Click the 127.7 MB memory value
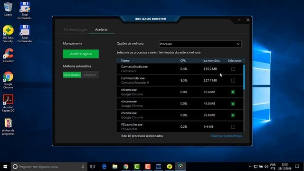This screenshot has height=171, width=304. coord(210,80)
